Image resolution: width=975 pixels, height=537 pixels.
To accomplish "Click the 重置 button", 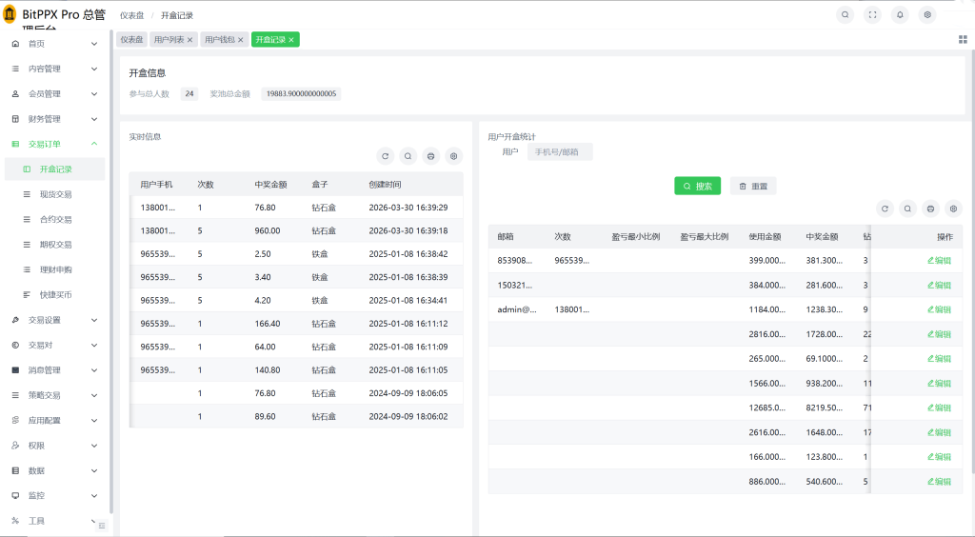I will [753, 186].
